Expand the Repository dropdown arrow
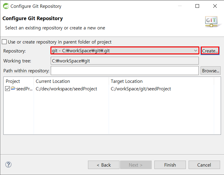Image resolution: width=224 pixels, height=175 pixels. (x=195, y=50)
